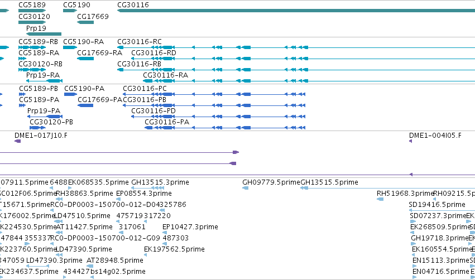Screen dimensions: 475x280
Task: Click the RH51968.3prime EST glyph
Action: pyautogui.click(x=380, y=199)
